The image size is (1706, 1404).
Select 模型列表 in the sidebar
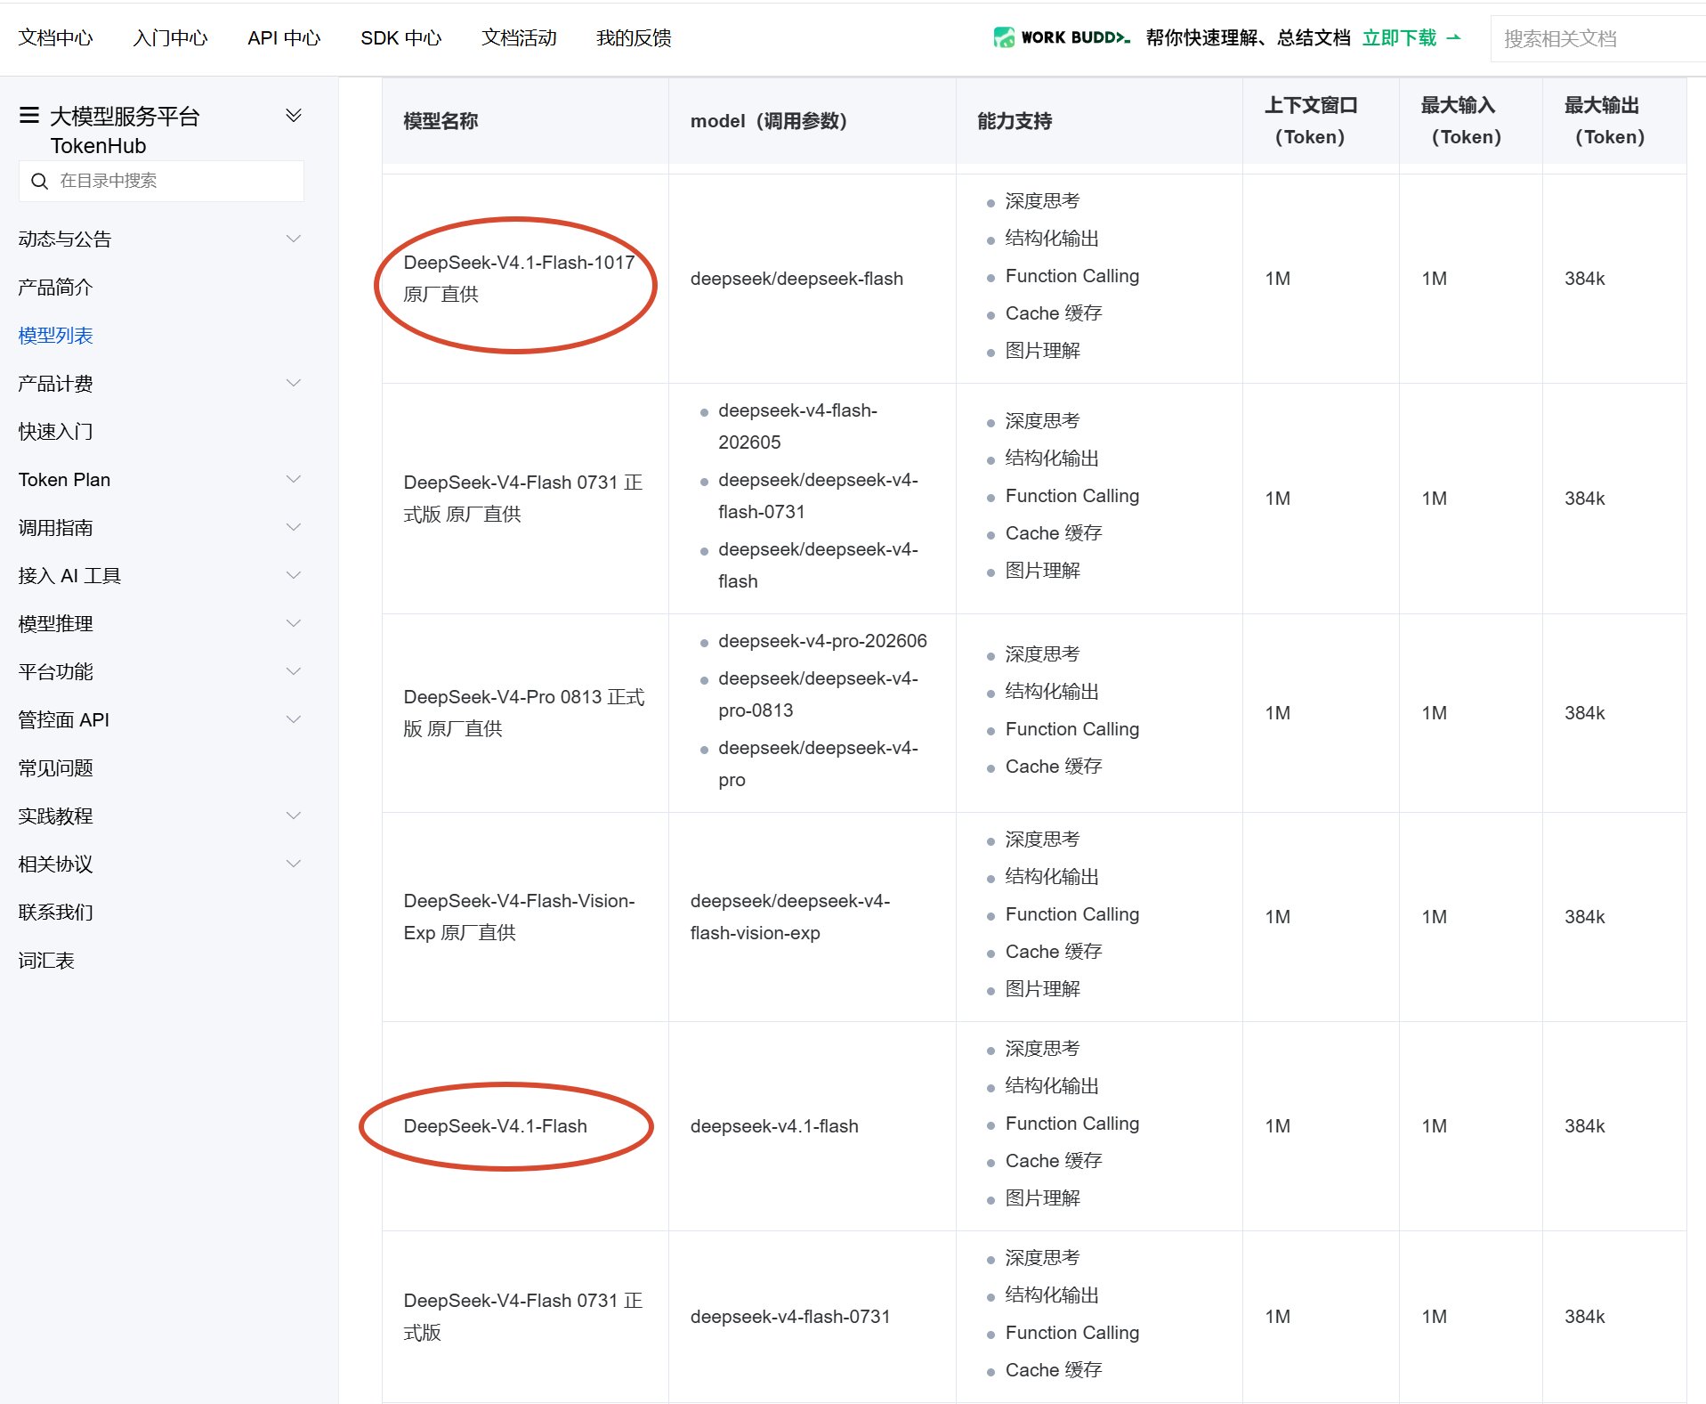pyautogui.click(x=55, y=335)
